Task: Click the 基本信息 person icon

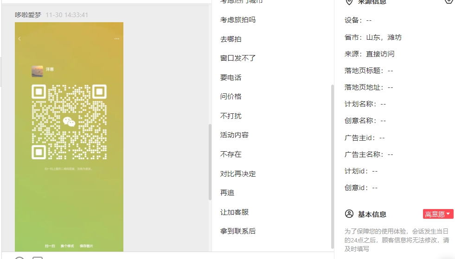Action: tap(349, 214)
